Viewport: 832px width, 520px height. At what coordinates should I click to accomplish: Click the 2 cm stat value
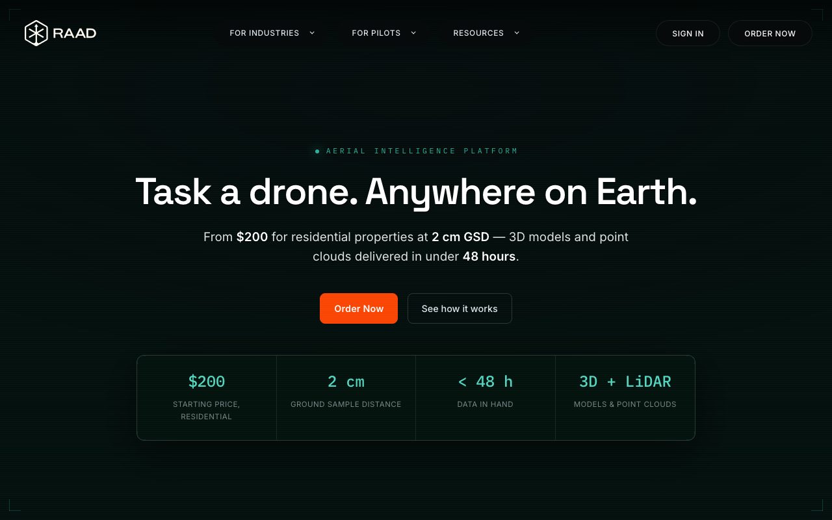[346, 382]
